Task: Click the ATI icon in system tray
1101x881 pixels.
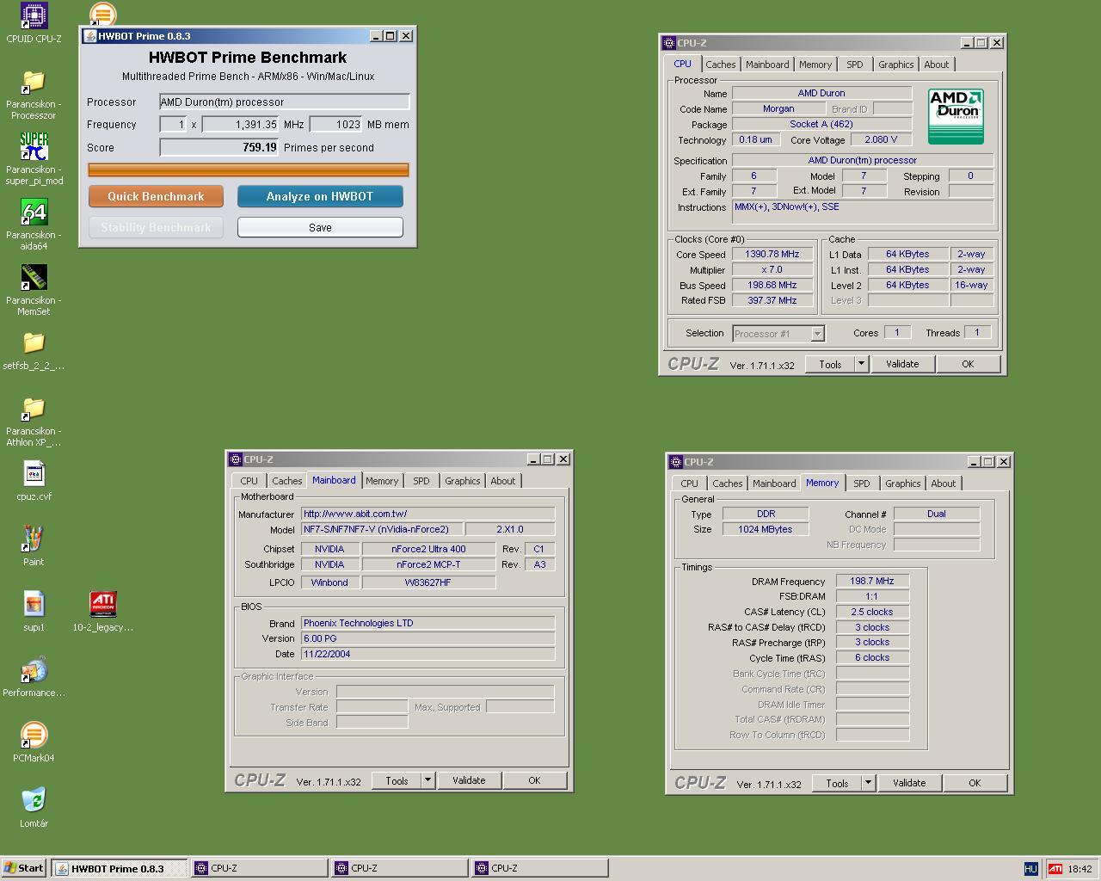Action: [1055, 869]
